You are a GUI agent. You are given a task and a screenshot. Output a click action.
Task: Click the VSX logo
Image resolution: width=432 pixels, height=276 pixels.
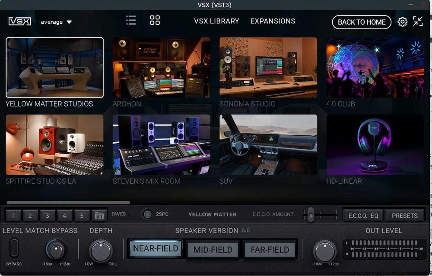tap(19, 22)
